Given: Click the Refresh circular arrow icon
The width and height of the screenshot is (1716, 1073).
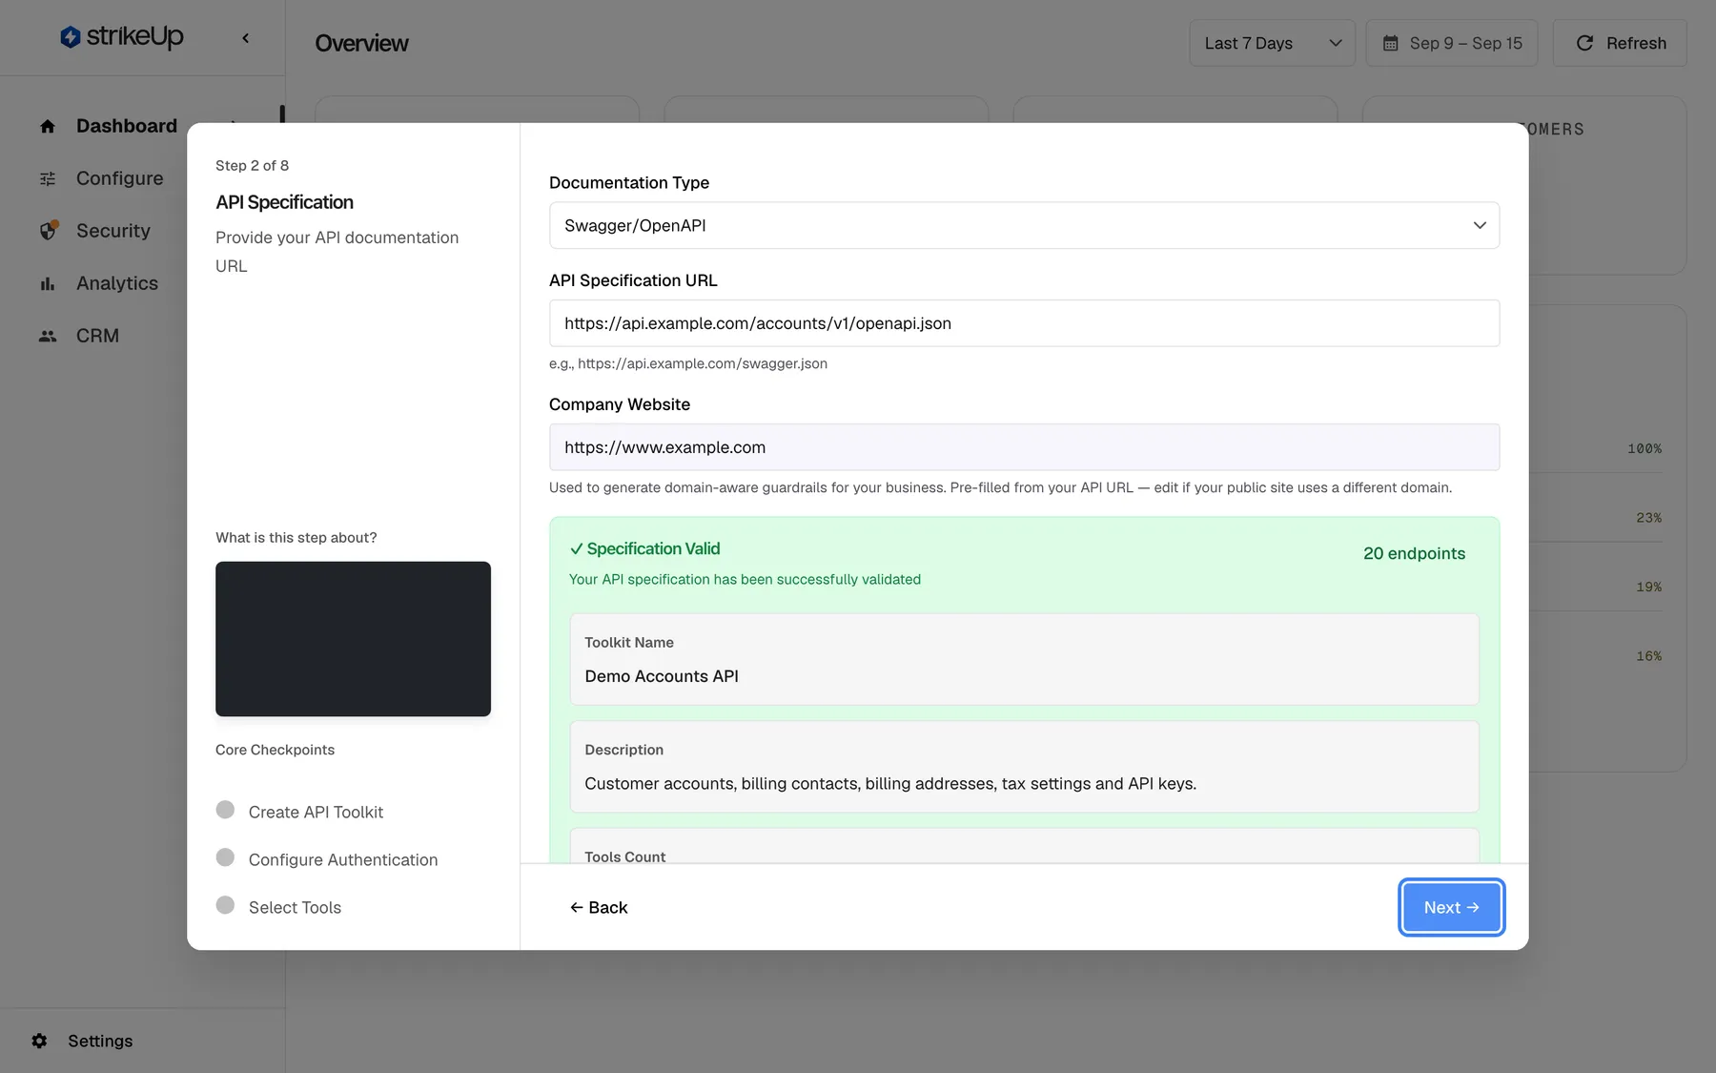Looking at the screenshot, I should 1584,43.
